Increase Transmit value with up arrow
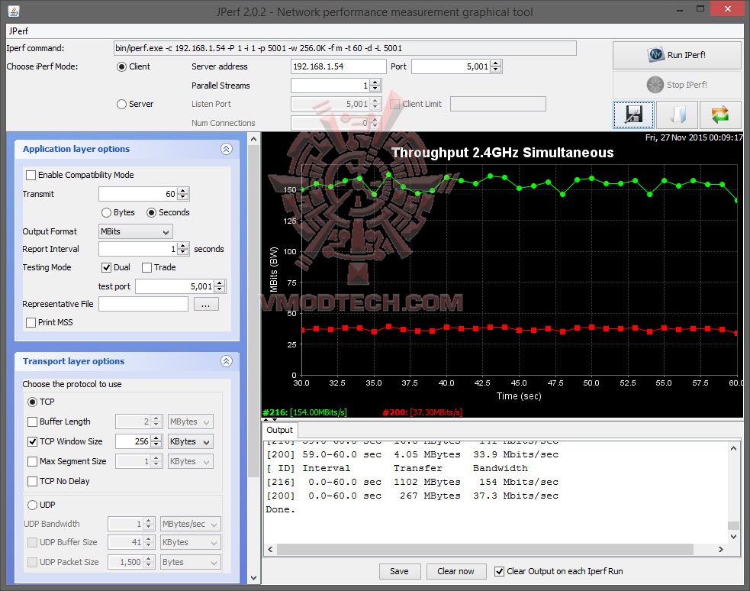The image size is (750, 591). tap(183, 190)
